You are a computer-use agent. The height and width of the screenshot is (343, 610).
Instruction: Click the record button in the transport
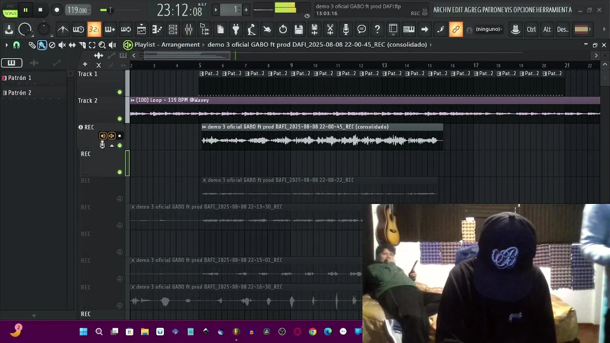[x=56, y=10]
